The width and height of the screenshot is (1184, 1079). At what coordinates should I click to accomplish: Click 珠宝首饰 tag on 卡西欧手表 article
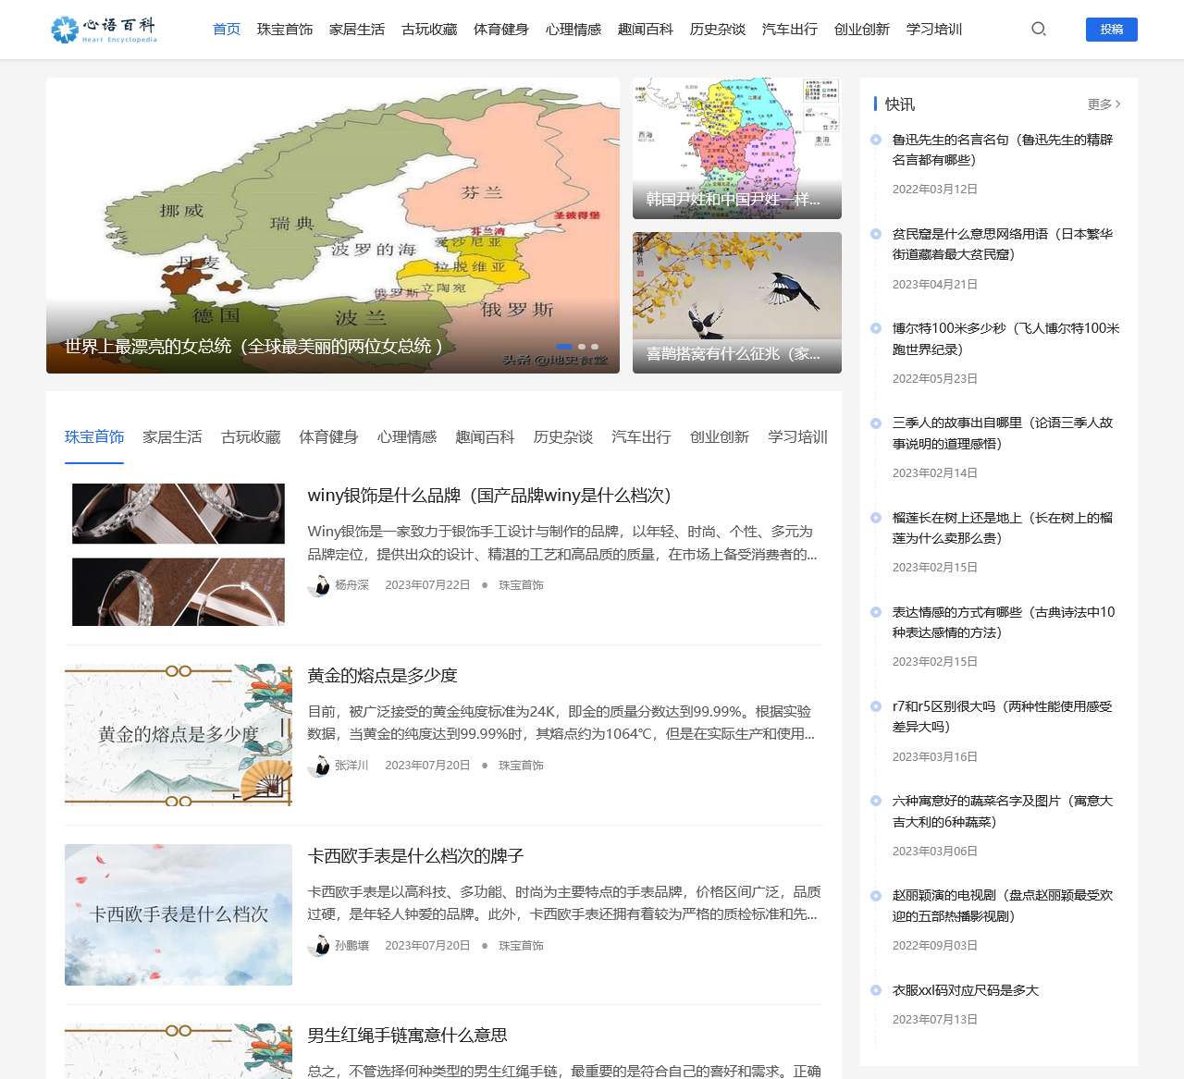pyautogui.click(x=521, y=946)
